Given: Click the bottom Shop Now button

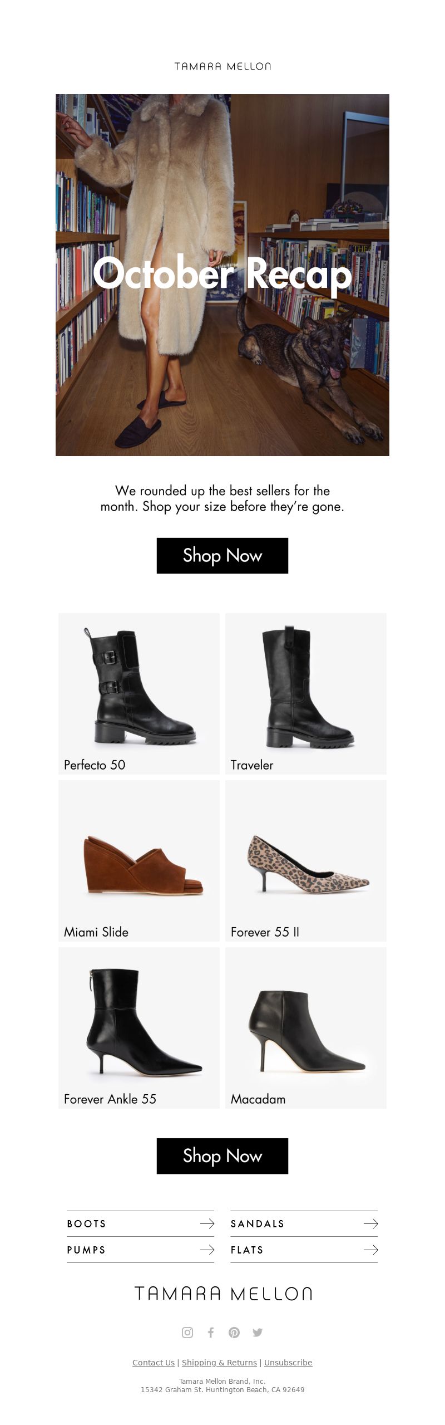Looking at the screenshot, I should 222,1155.
